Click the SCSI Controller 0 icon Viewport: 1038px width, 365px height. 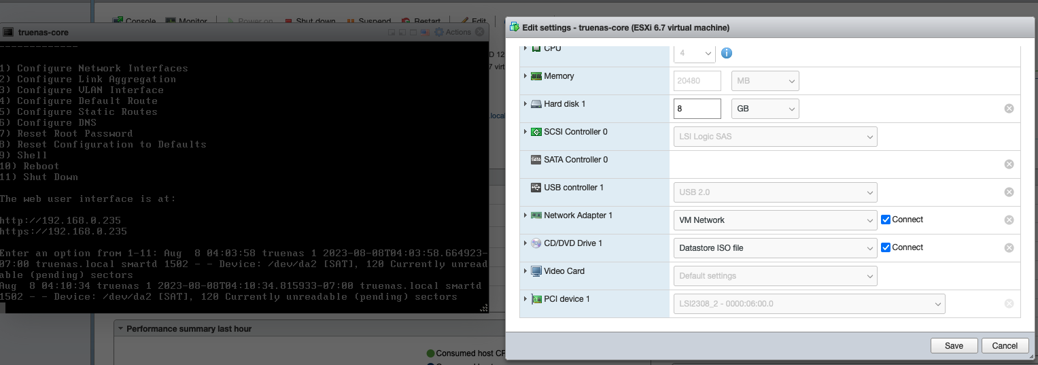[536, 132]
